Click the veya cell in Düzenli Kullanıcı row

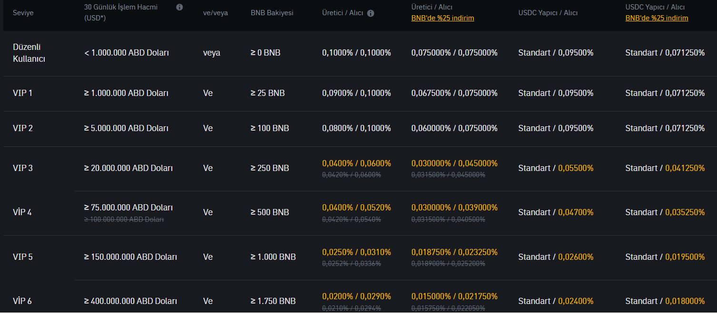point(212,53)
